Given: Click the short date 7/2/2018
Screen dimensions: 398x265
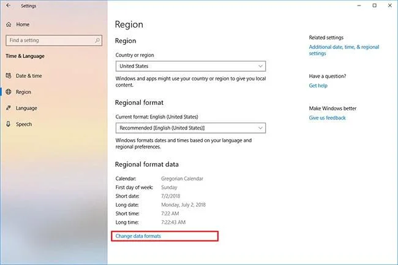Looking at the screenshot, I should tap(171, 196).
